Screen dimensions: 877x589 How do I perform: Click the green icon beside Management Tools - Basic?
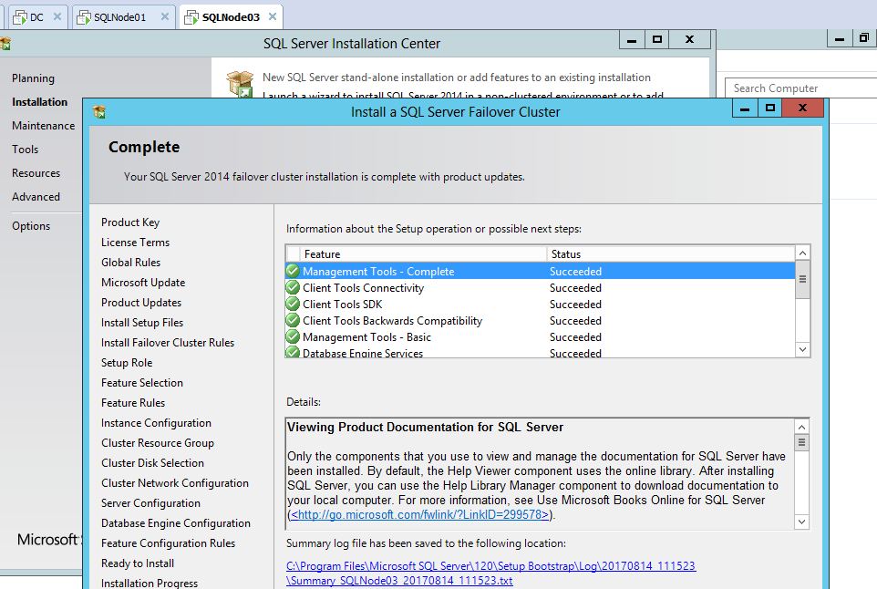click(292, 336)
